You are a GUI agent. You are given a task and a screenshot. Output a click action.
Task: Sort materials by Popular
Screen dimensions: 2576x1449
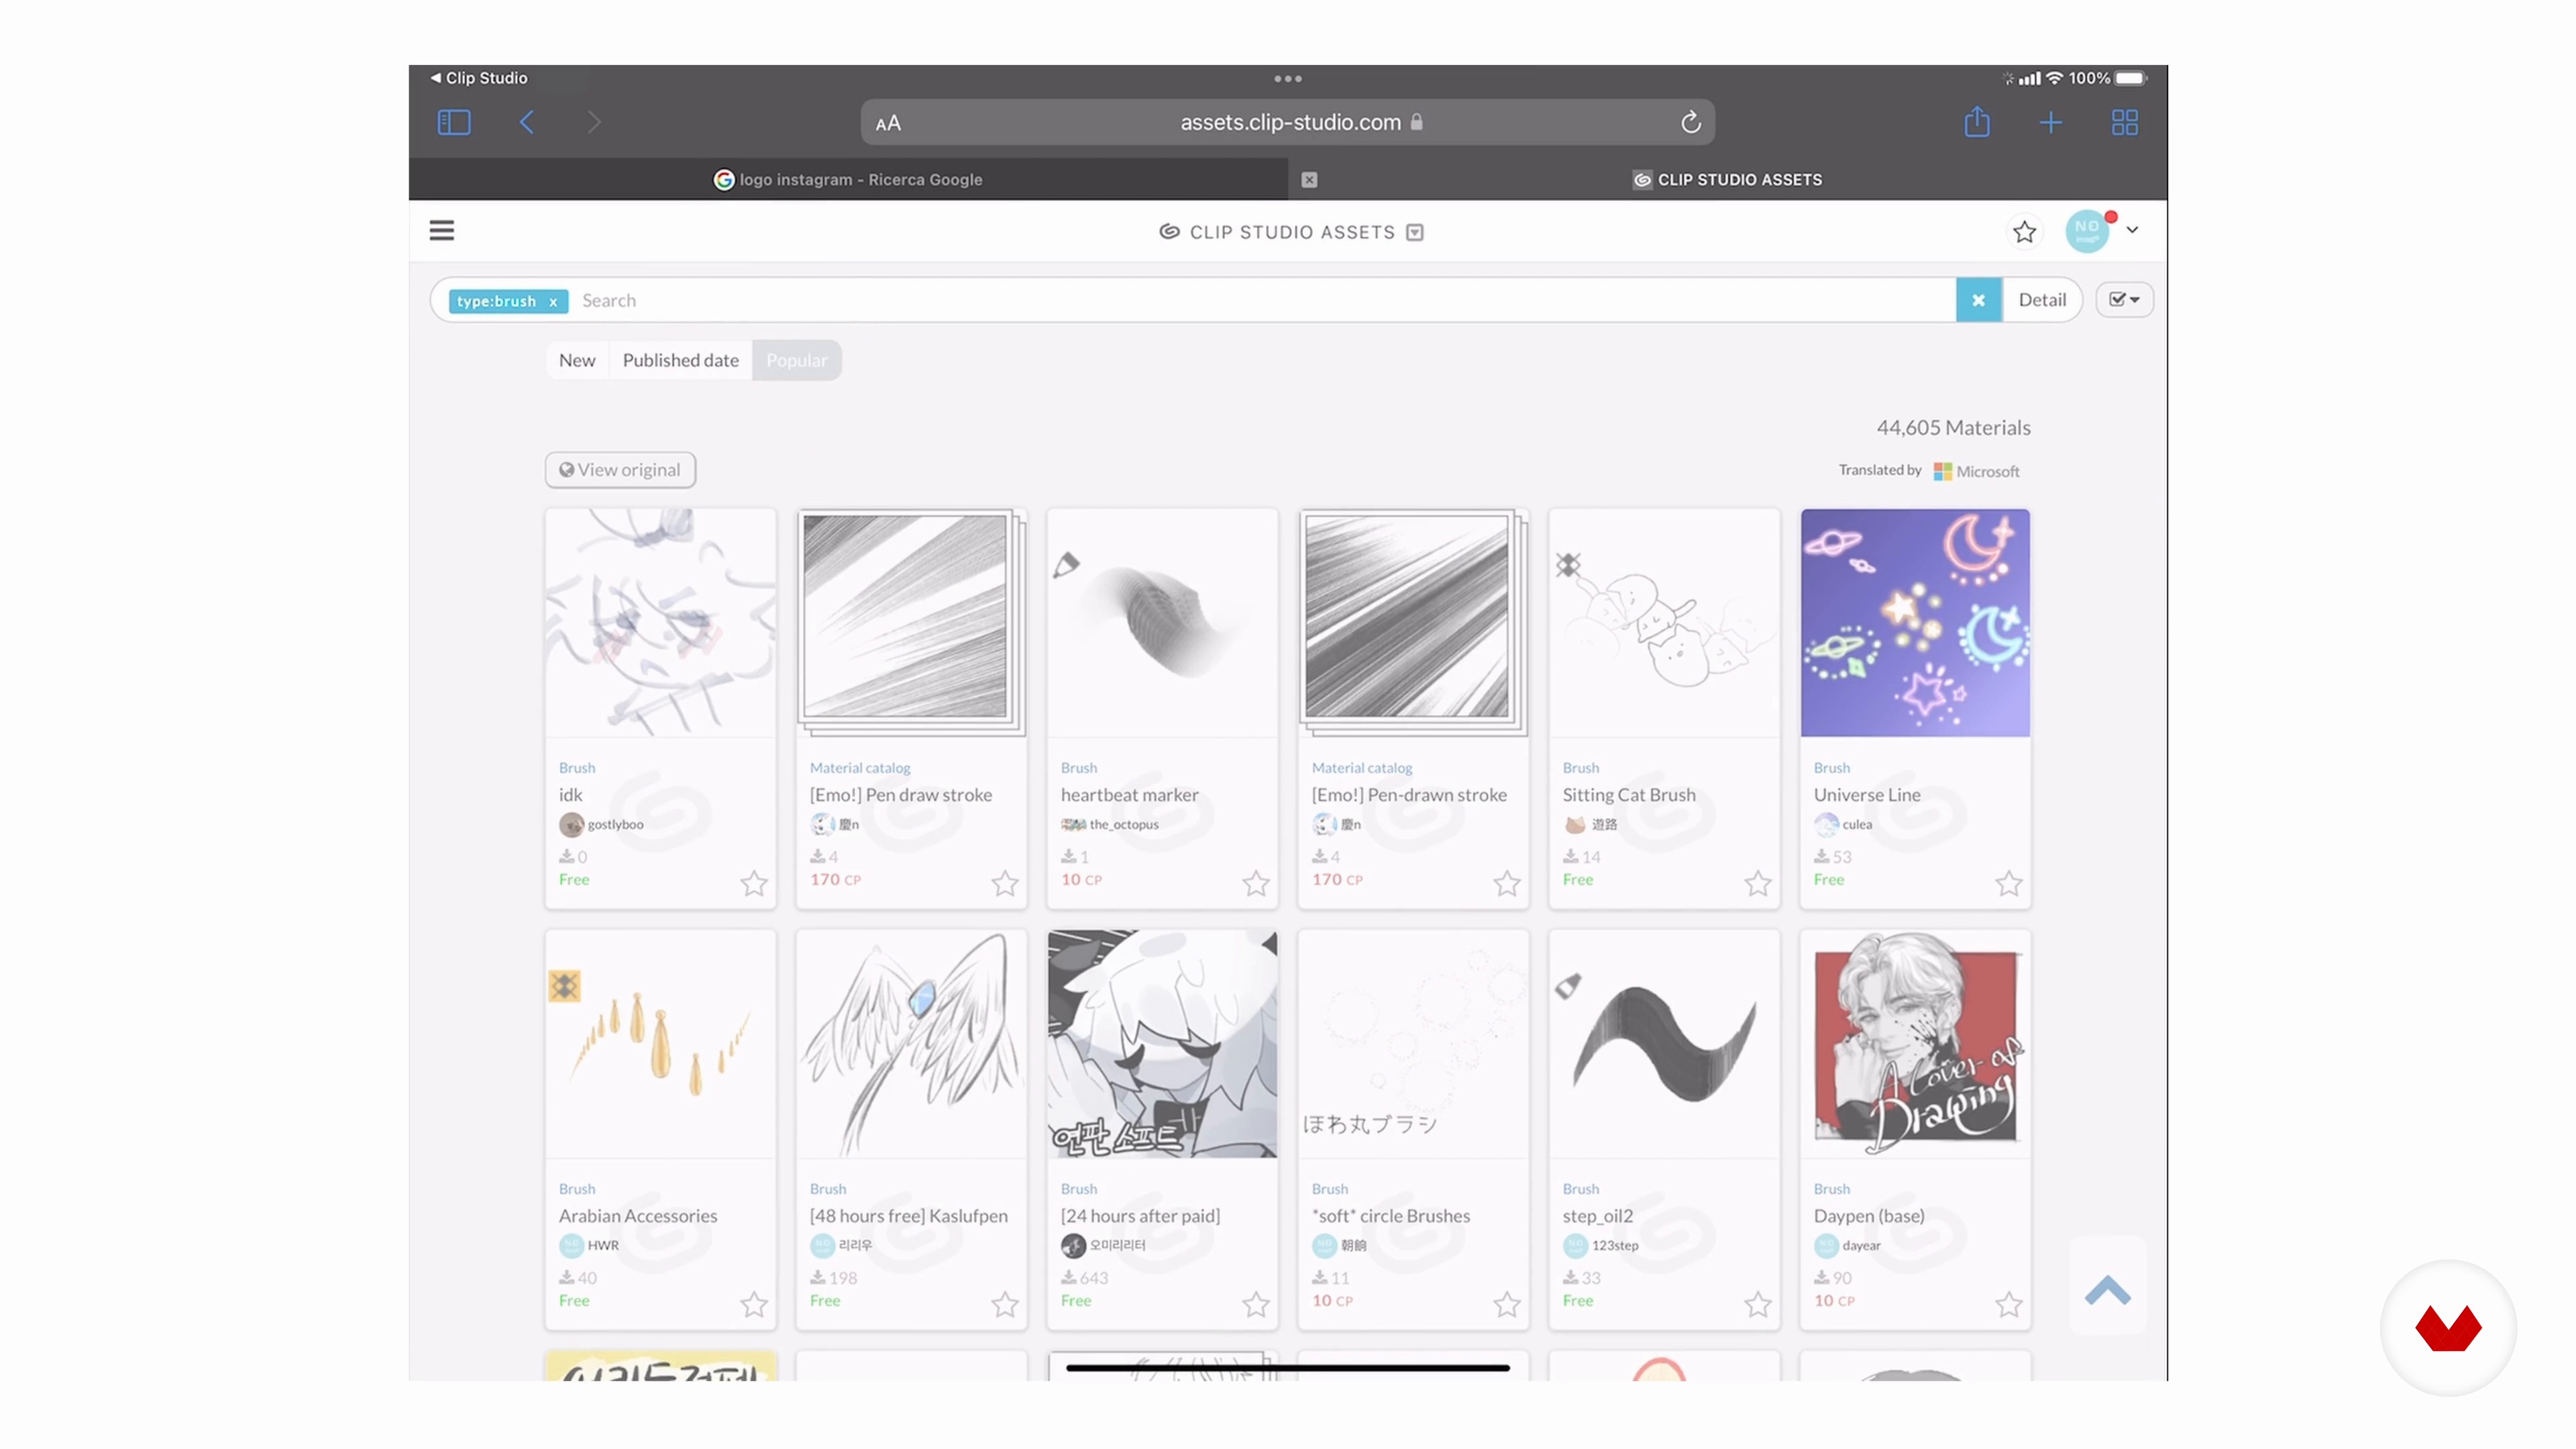pos(797,360)
